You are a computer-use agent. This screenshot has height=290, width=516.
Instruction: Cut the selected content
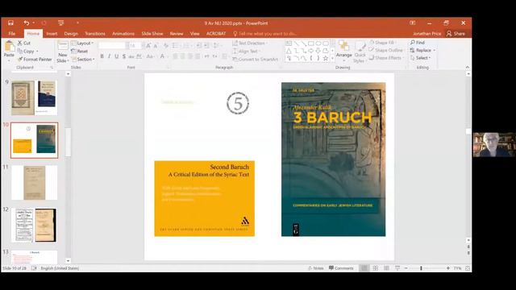(x=24, y=43)
